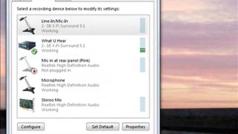Click 'Working' status under What U Hear

point(50,51)
